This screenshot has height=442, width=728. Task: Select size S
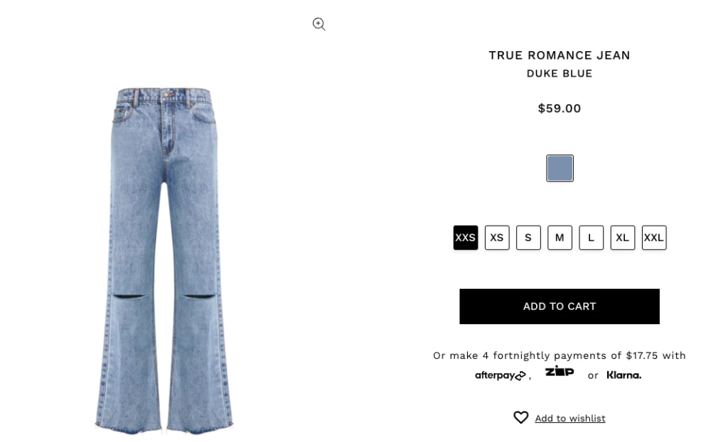coord(528,238)
